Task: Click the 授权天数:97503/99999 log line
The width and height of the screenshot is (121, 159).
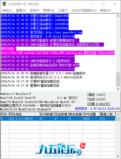Action: [x=58, y=53]
